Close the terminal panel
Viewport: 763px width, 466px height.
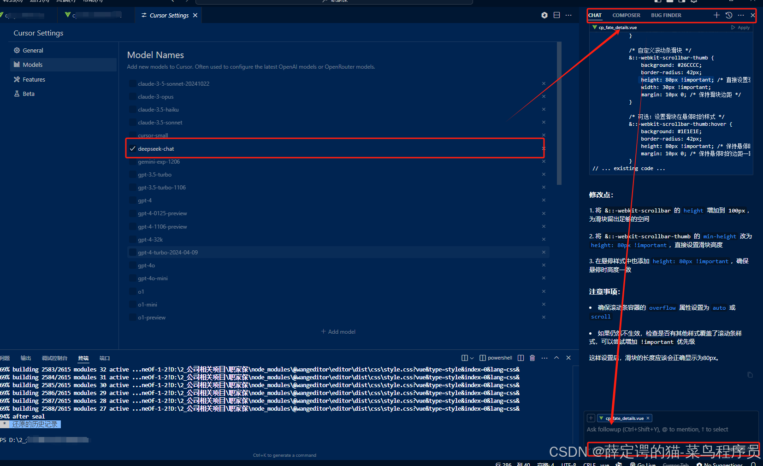[568, 358]
